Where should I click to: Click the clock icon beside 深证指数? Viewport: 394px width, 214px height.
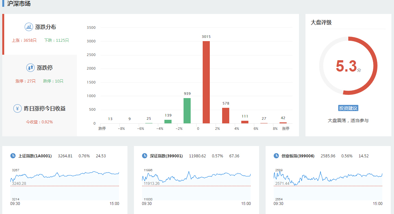click(x=145, y=156)
